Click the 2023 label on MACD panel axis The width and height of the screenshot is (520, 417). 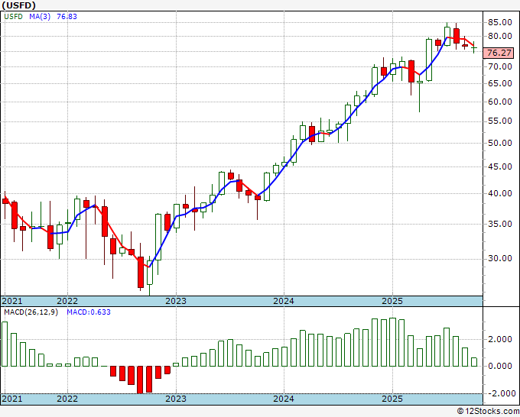click(176, 398)
